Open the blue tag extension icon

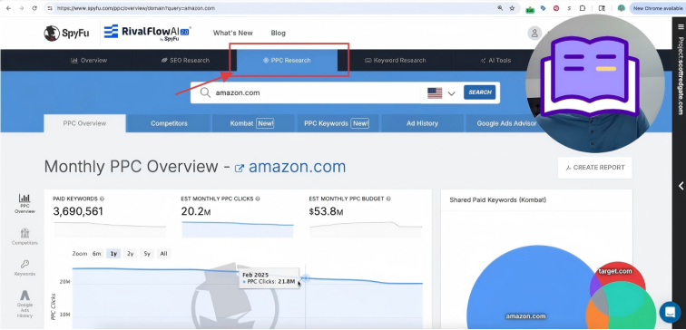tap(543, 8)
